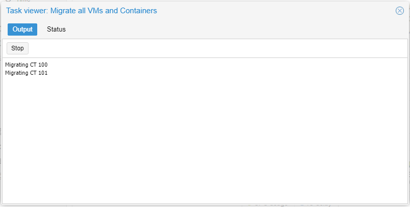Image resolution: width=410 pixels, height=207 pixels.
Task: Switch to the Status tab
Action: (56, 29)
